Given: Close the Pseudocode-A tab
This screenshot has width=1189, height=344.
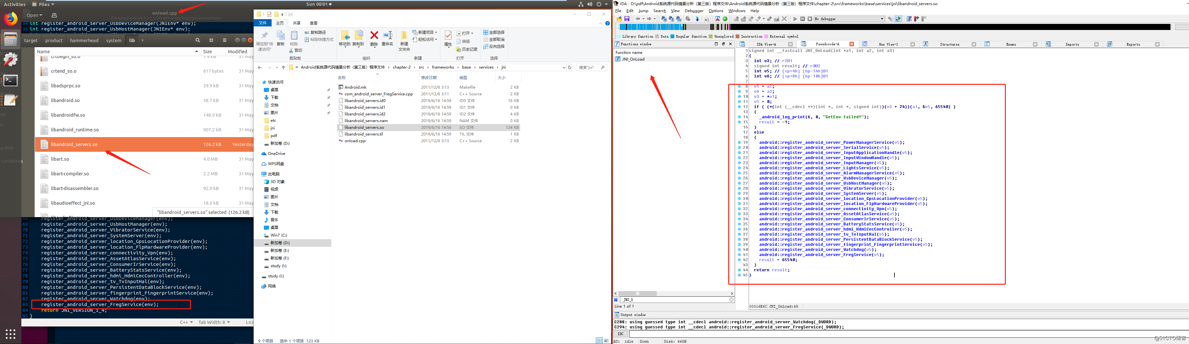Looking at the screenshot, I should pyautogui.click(x=852, y=44).
